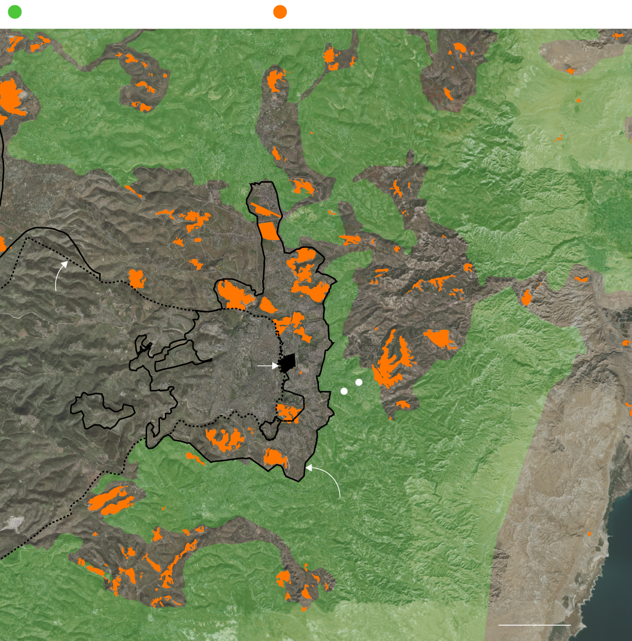Select the right white dot marker
632x641 pixels.
point(359,382)
